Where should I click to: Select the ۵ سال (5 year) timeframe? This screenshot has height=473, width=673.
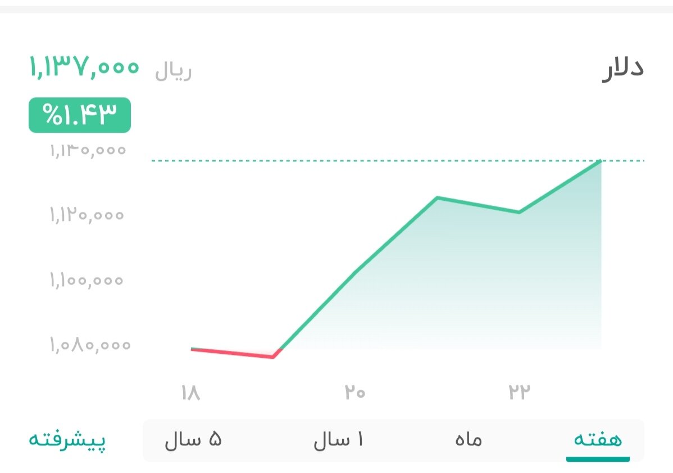coord(194,440)
